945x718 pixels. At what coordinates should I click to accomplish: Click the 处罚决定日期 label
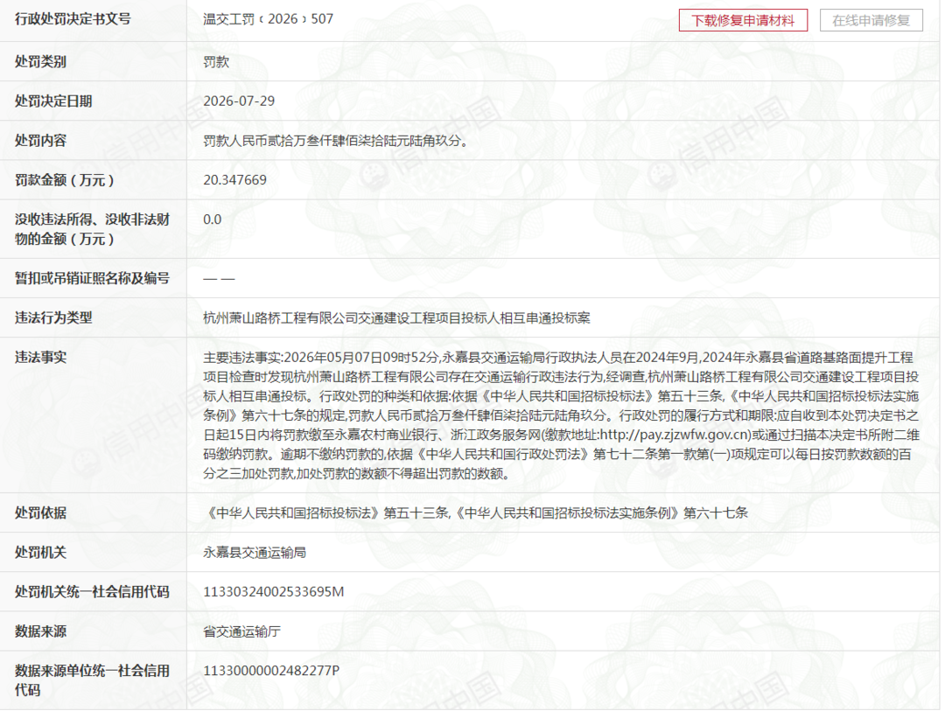pos(53,101)
